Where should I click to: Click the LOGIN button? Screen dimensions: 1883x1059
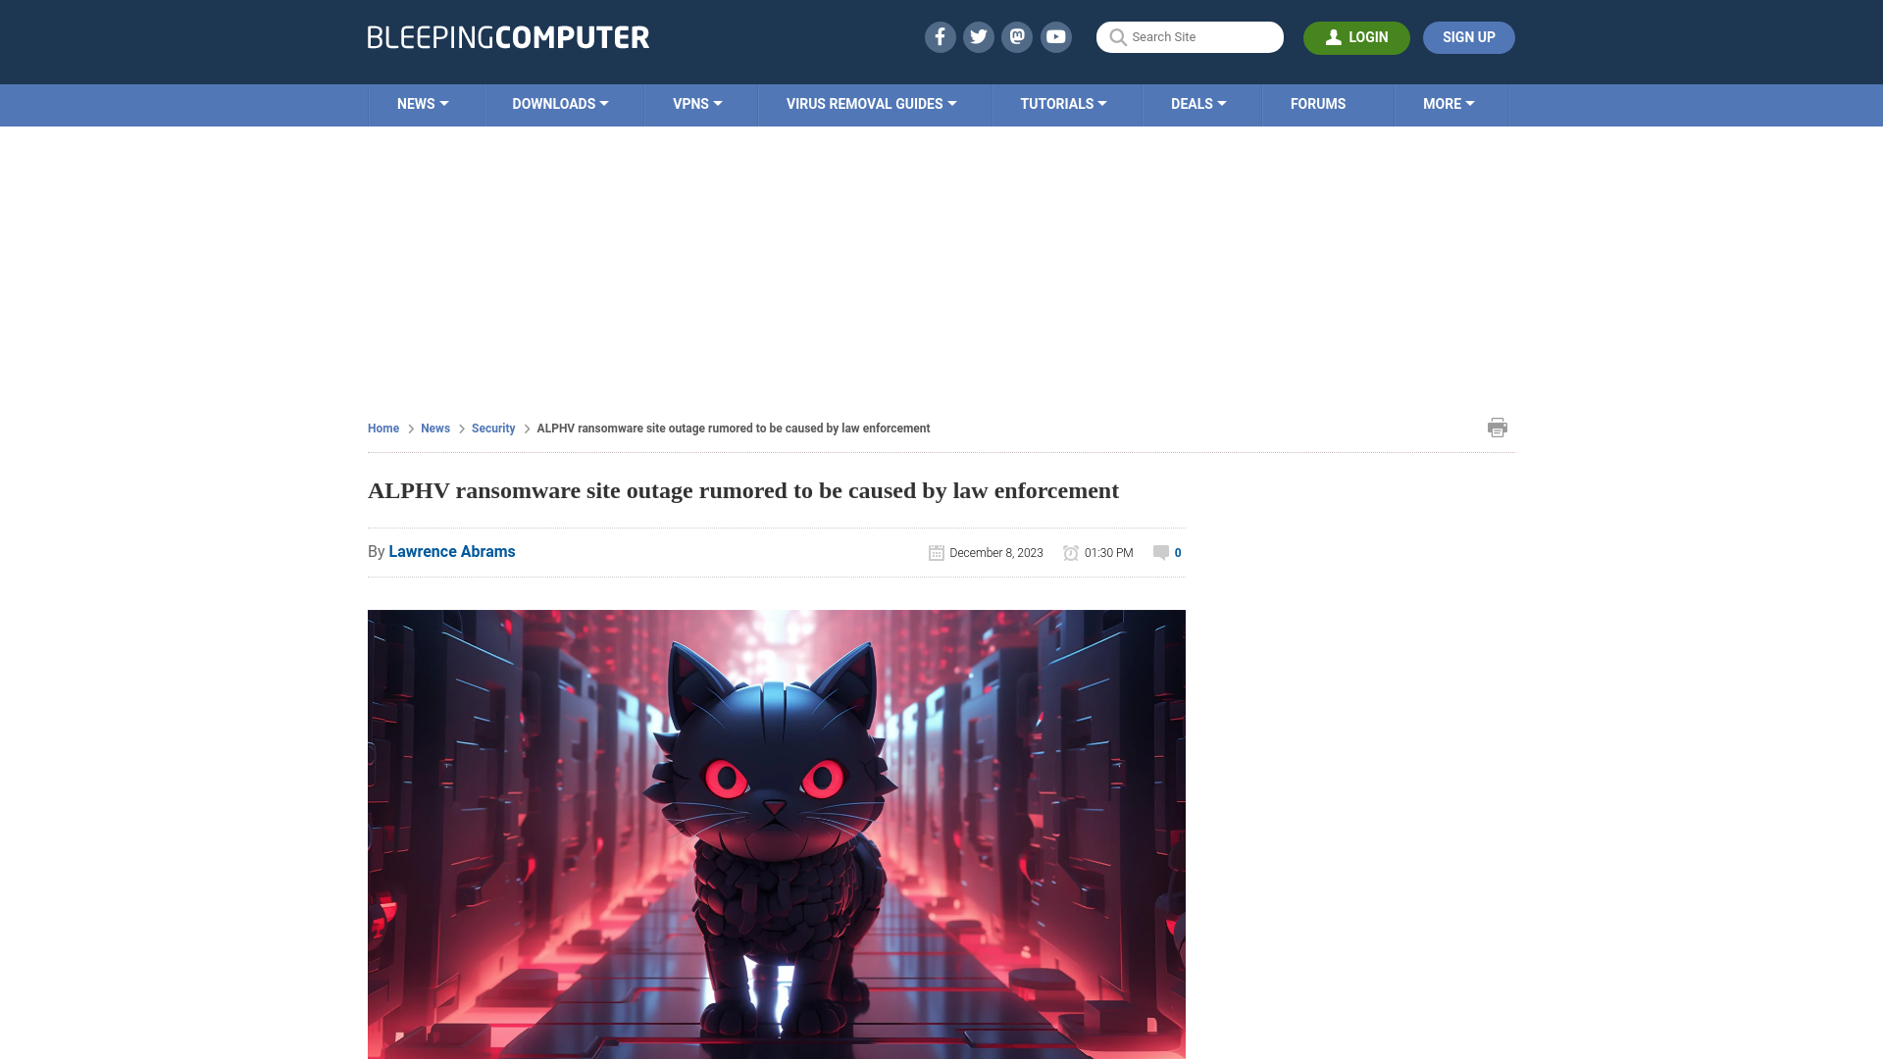coord(1356,37)
